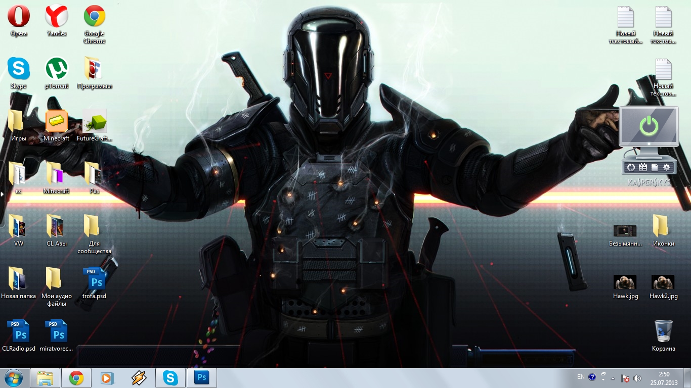Select the µTorrent desktop shortcut

click(57, 73)
